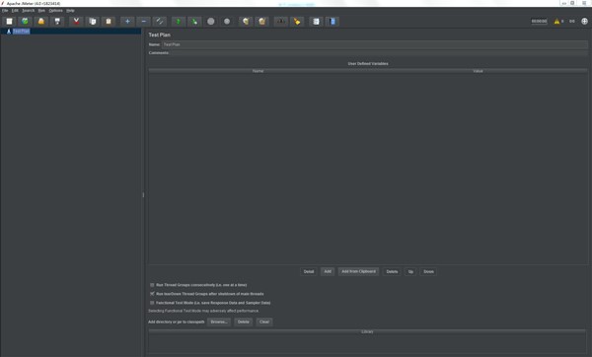Click the Cut scissors icon

76,22
